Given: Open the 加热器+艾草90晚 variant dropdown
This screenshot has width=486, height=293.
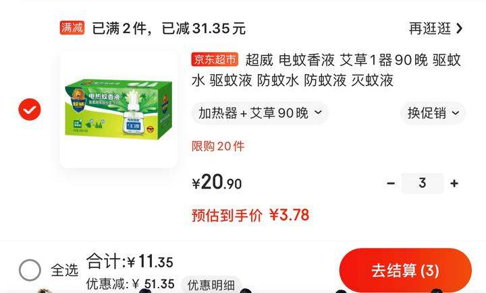Looking at the screenshot, I should pos(260,113).
